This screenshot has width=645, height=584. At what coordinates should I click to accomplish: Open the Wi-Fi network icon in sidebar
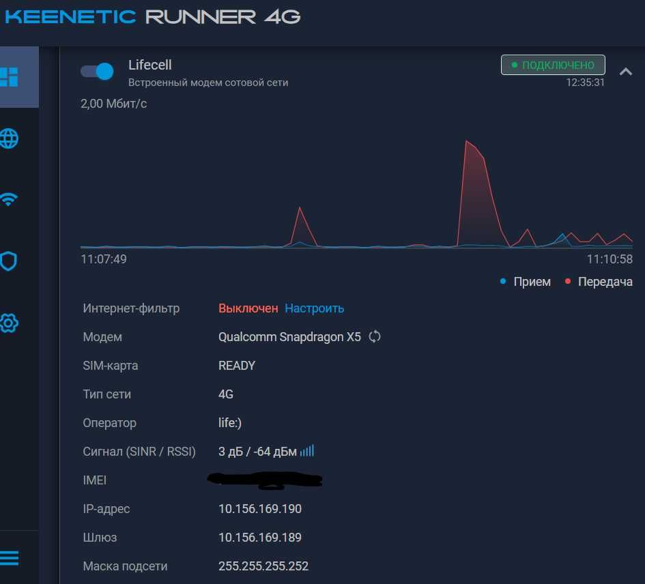click(9, 199)
